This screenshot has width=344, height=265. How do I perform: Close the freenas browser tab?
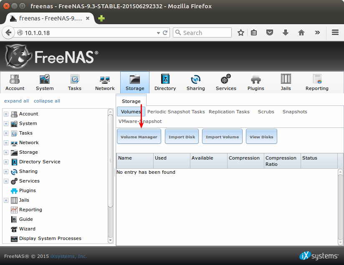pos(88,18)
